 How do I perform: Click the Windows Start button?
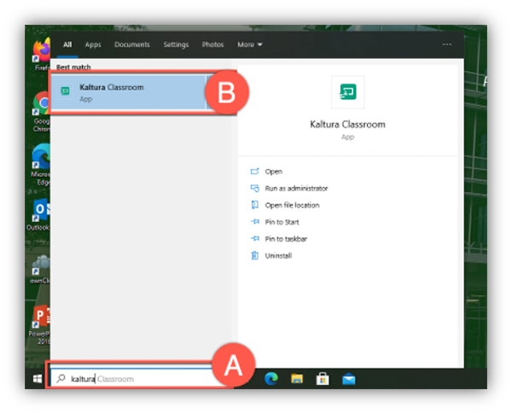37,378
